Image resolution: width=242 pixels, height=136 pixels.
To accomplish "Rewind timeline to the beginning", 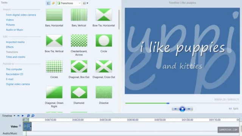I will point(18,116).
